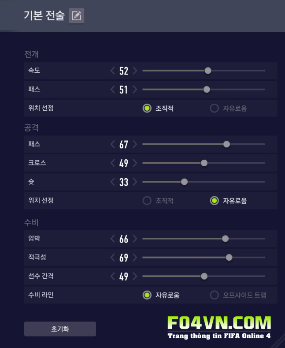
Task: Decrease 크로스 value with left arrow
Action: 113,163
